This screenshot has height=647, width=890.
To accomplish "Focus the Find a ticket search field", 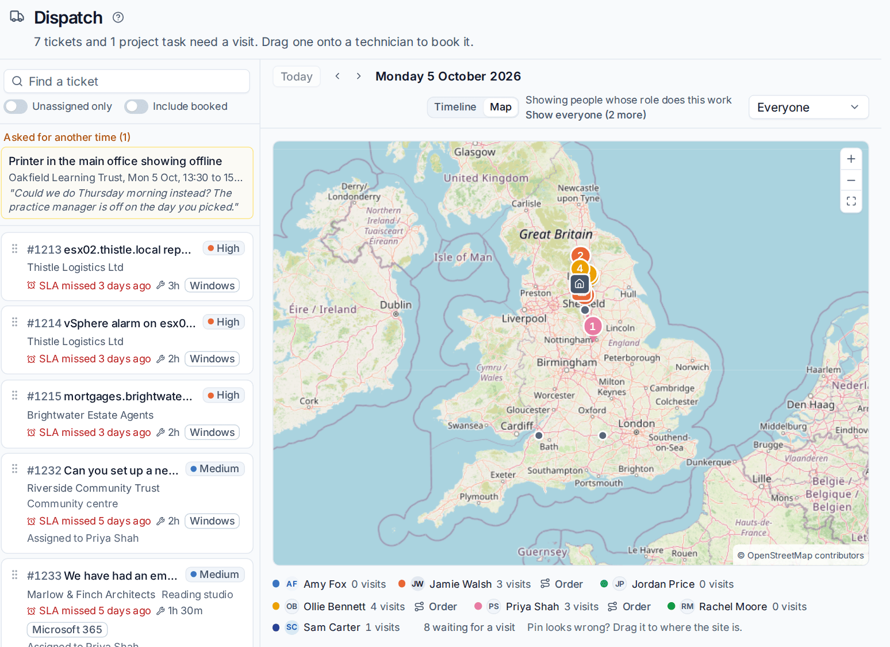I will click(127, 81).
